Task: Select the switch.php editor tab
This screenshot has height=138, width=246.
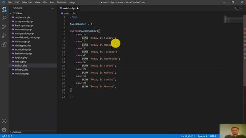Action: pos(69,8)
